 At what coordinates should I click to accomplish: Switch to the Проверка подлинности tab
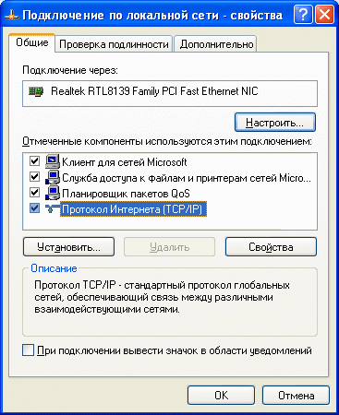point(114,44)
